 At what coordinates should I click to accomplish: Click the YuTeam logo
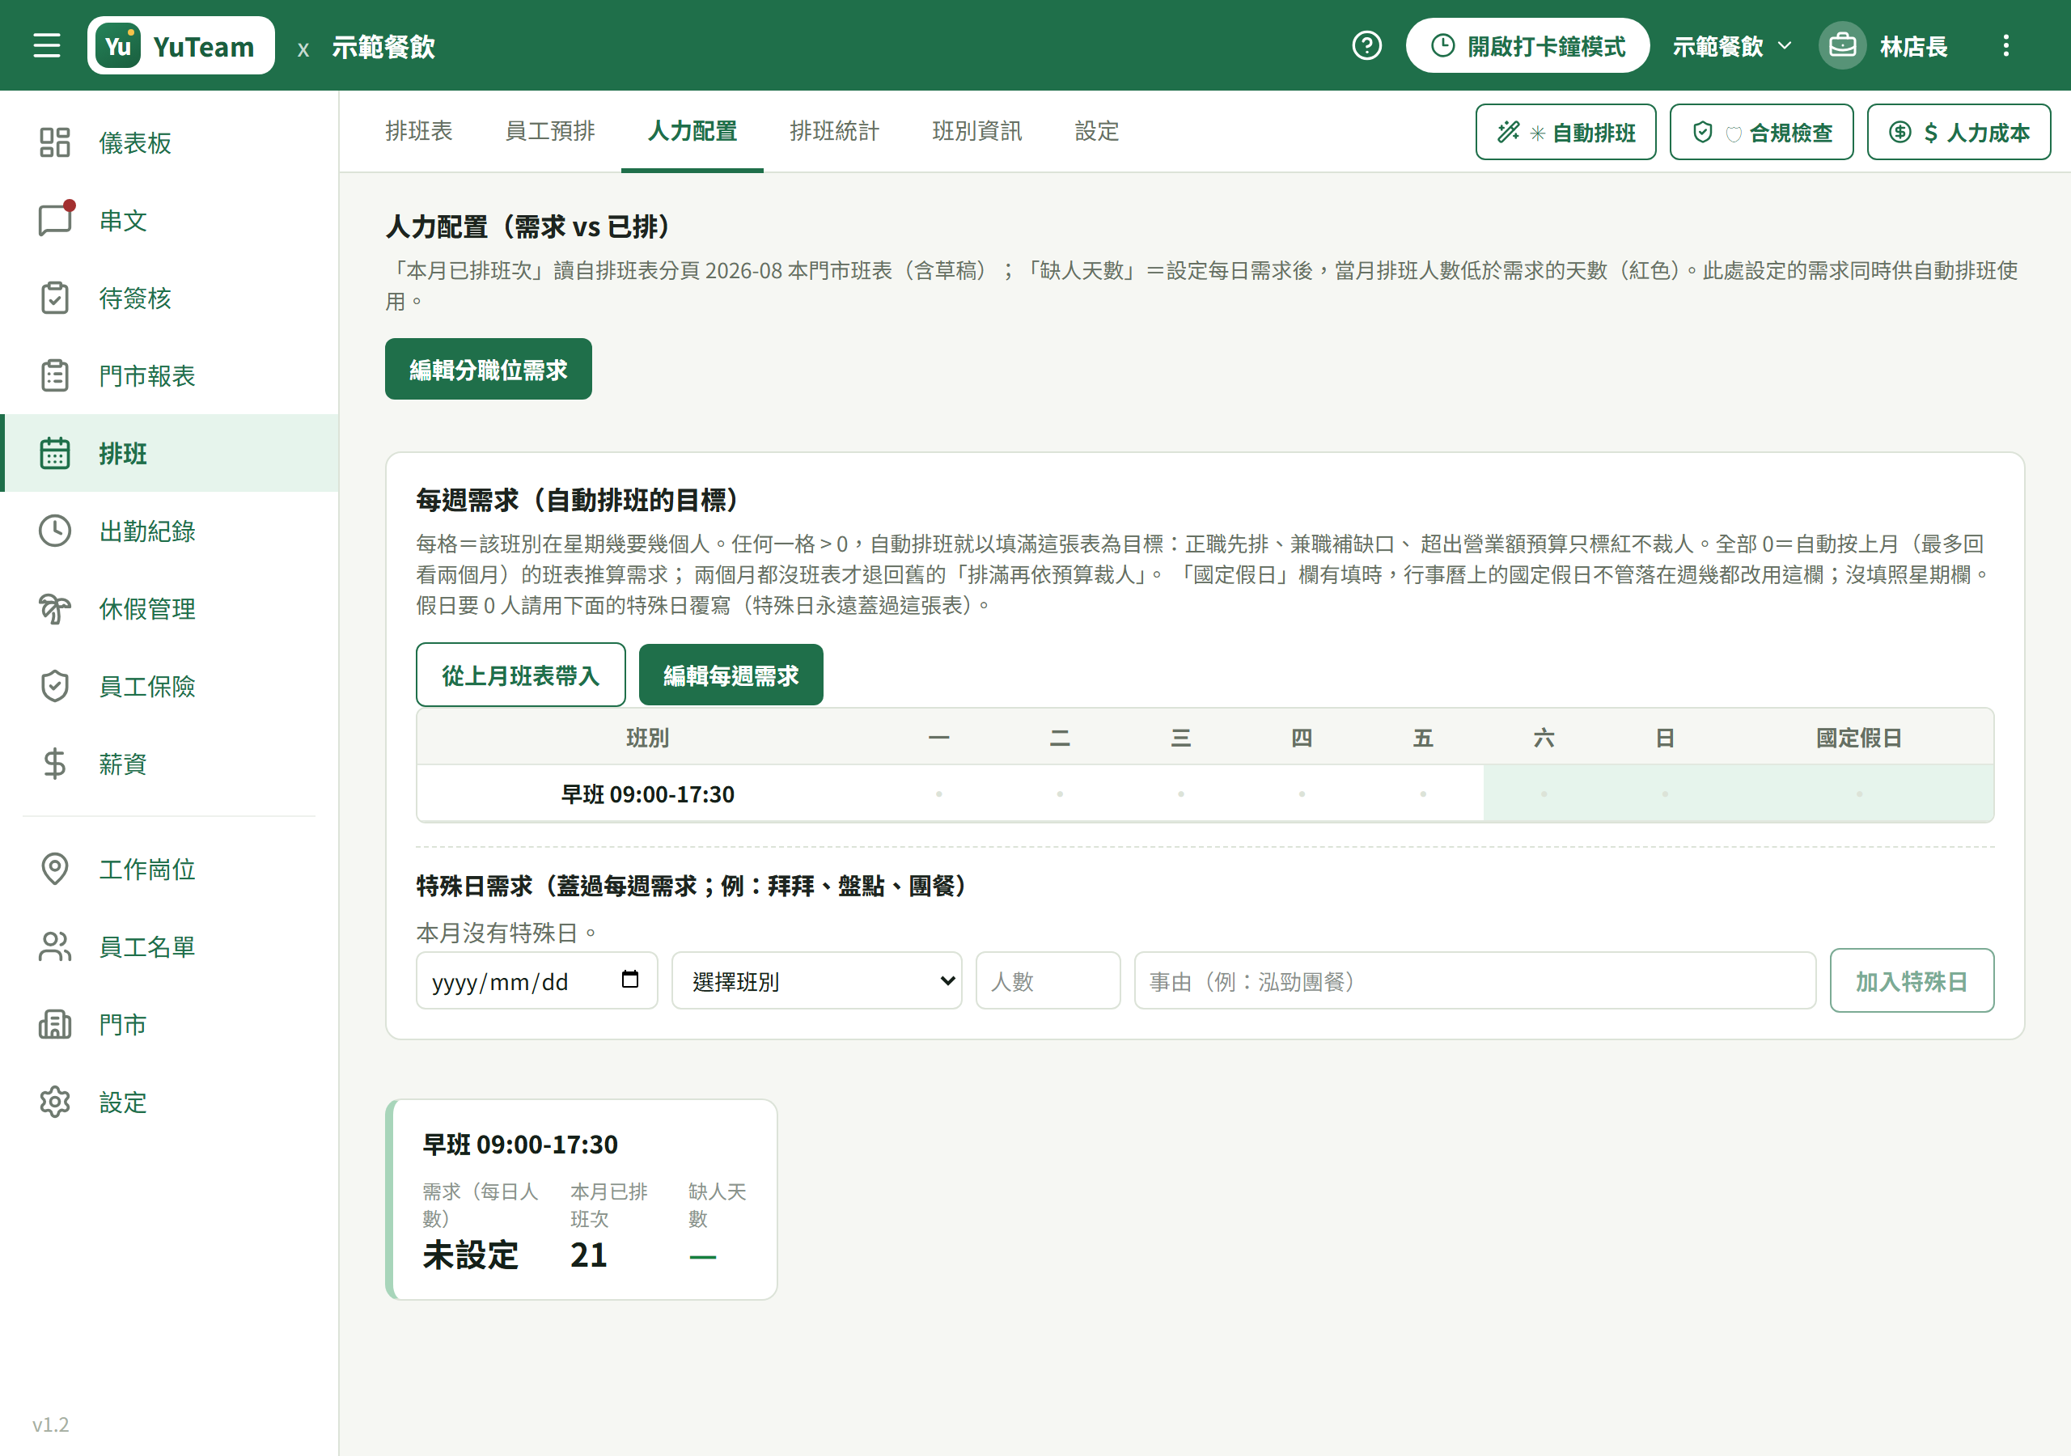point(180,45)
